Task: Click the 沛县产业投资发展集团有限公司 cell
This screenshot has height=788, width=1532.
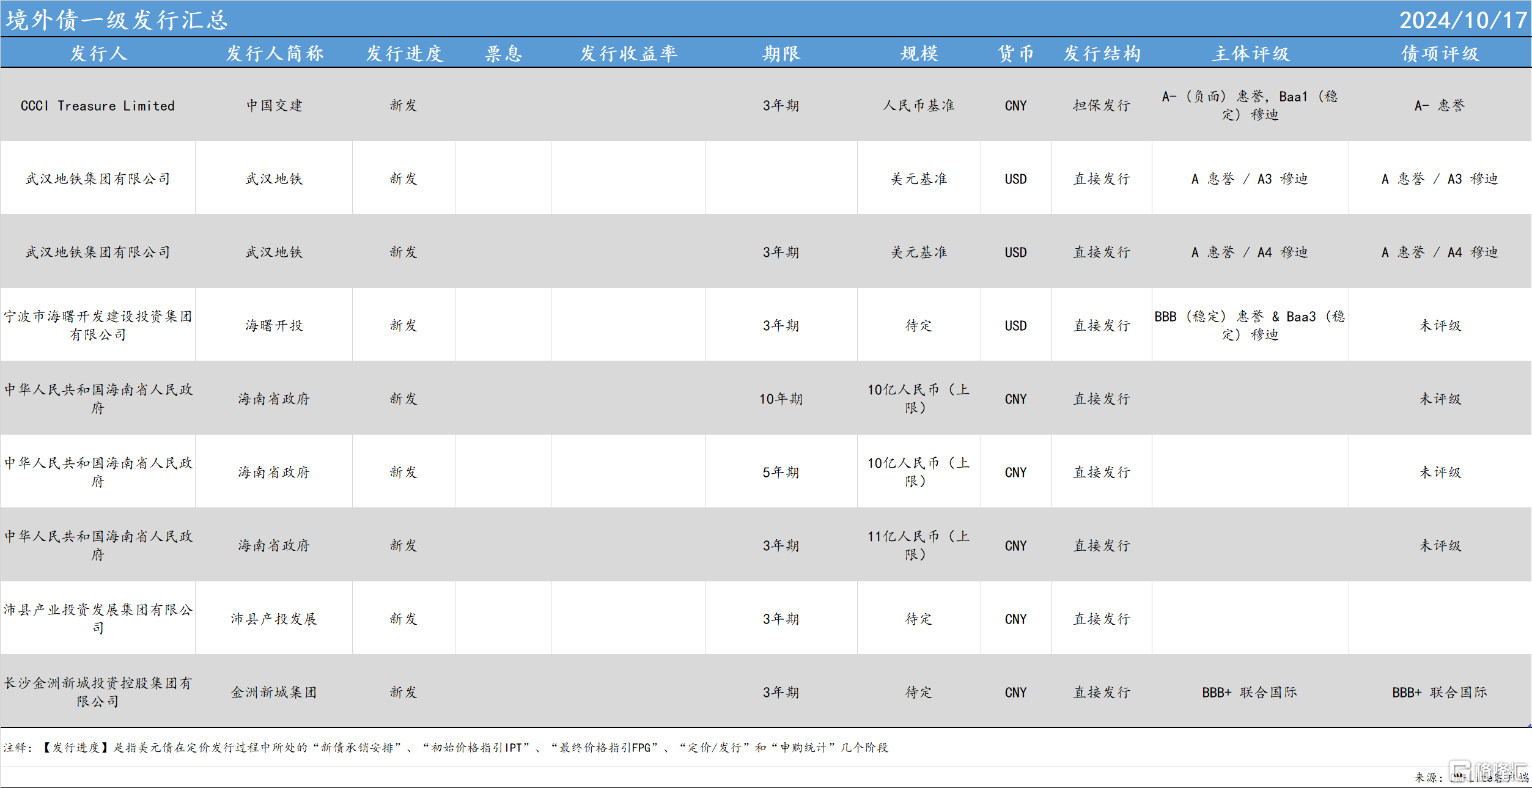Action: tap(98, 619)
